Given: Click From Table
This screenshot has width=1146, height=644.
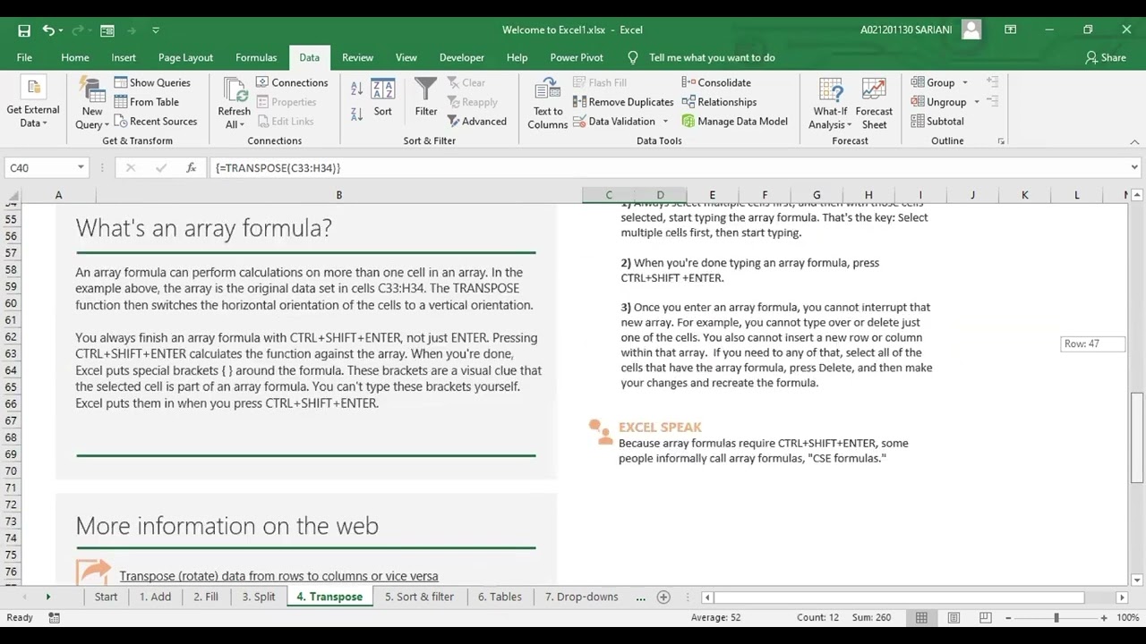Looking at the screenshot, I should pos(147,102).
